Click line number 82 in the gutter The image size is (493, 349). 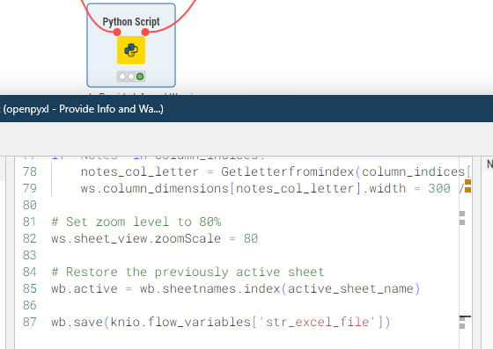30,238
